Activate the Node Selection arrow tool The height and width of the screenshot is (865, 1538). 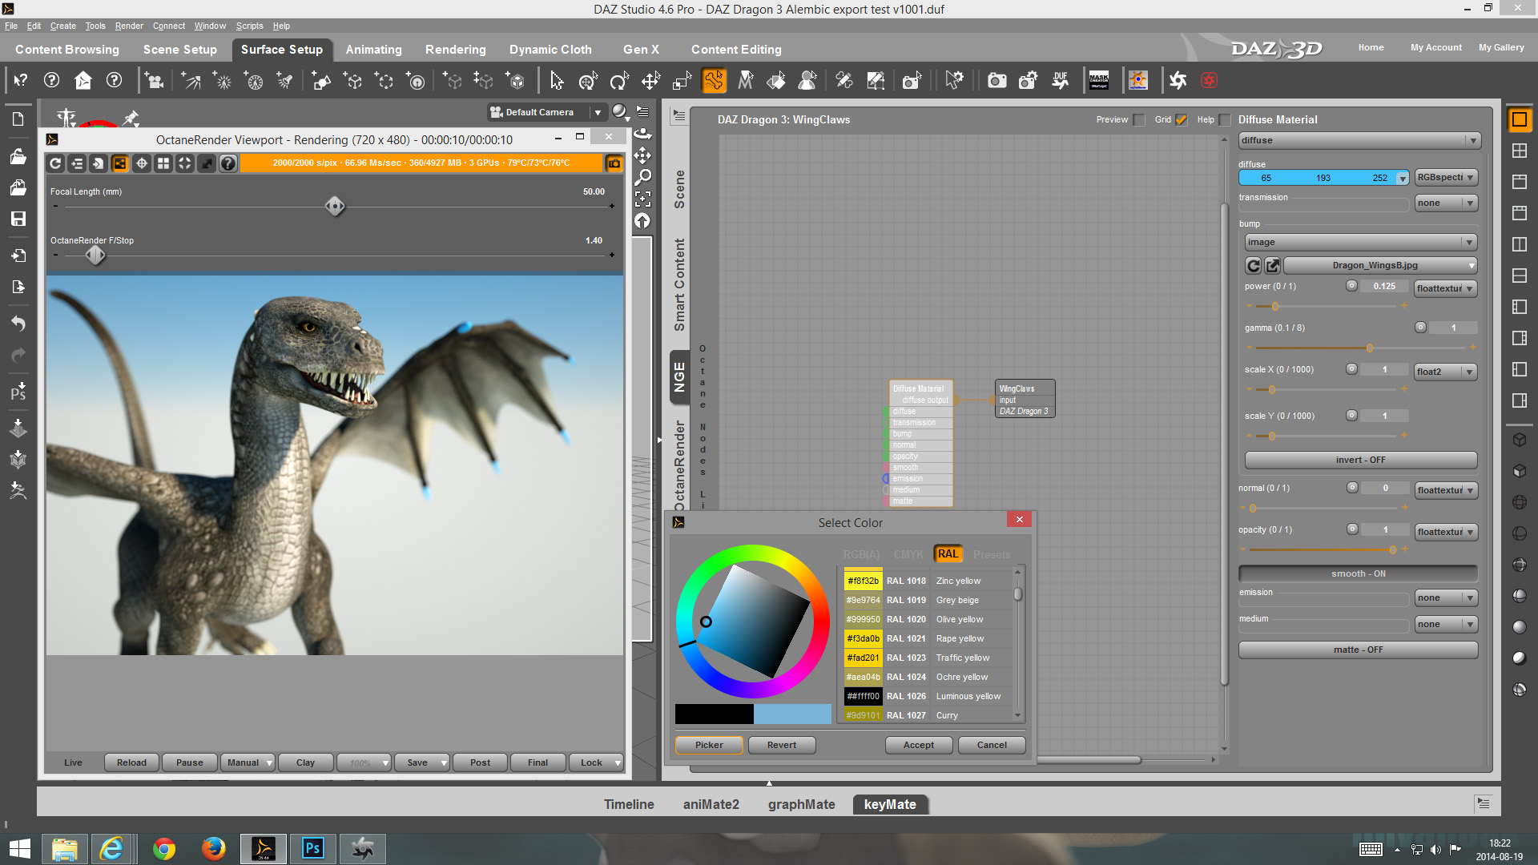pyautogui.click(x=557, y=80)
